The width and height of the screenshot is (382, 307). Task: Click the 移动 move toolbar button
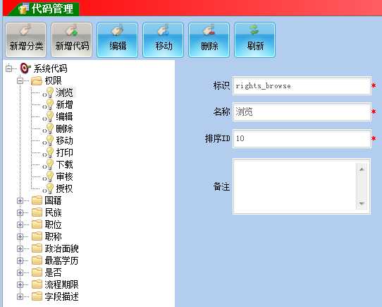[164, 40]
